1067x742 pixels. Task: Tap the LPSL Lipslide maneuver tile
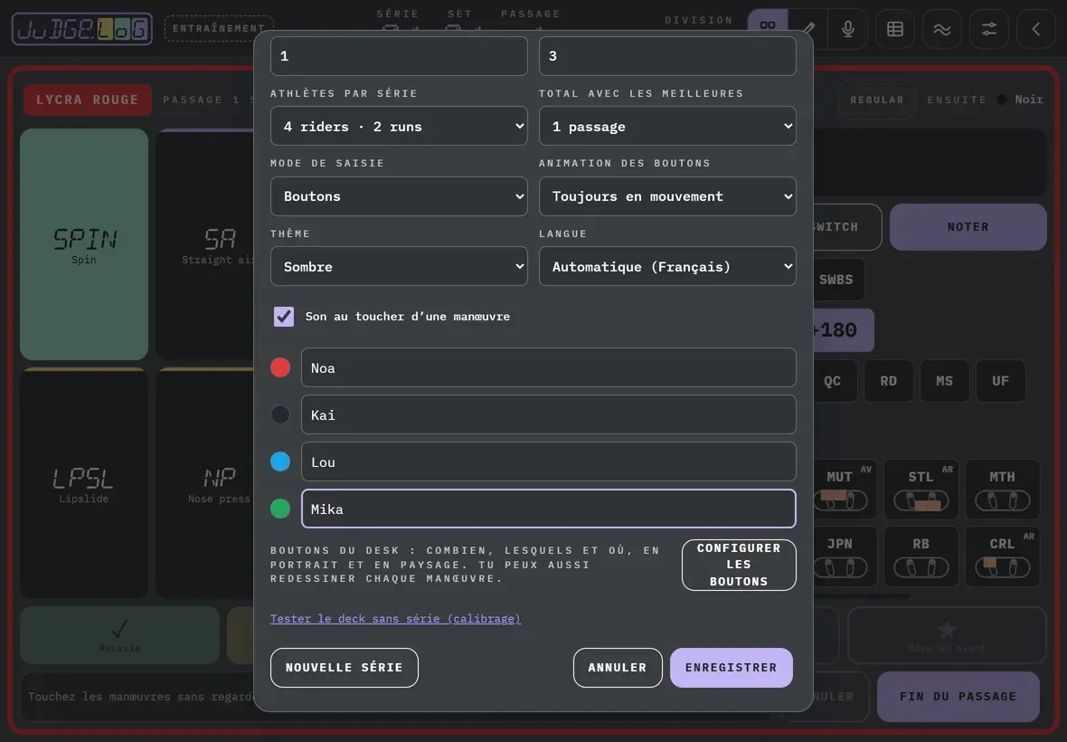point(84,483)
